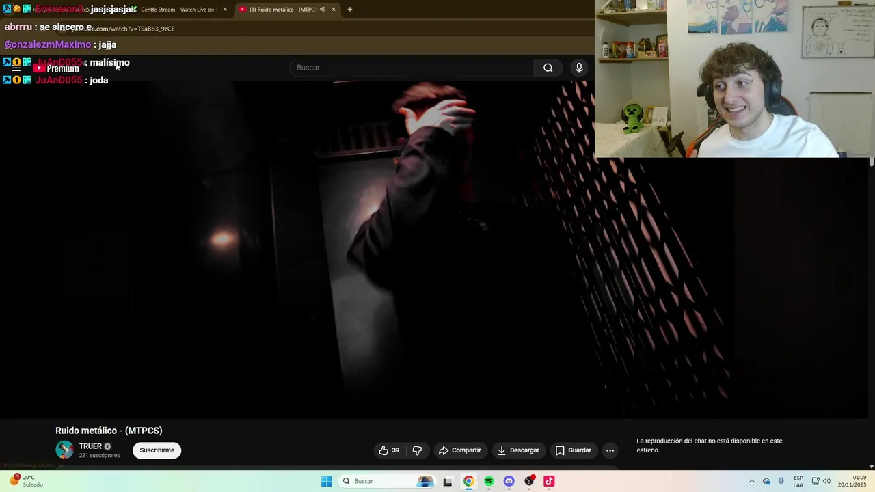
Task: Open the Windows Start menu
Action: [x=327, y=481]
